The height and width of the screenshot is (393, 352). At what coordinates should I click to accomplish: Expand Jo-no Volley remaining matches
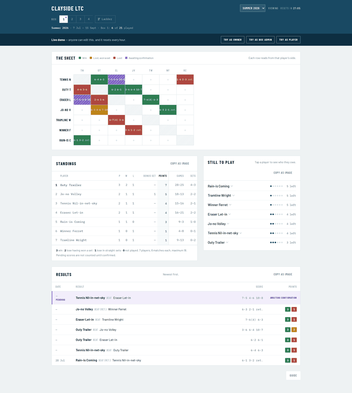point(218,224)
